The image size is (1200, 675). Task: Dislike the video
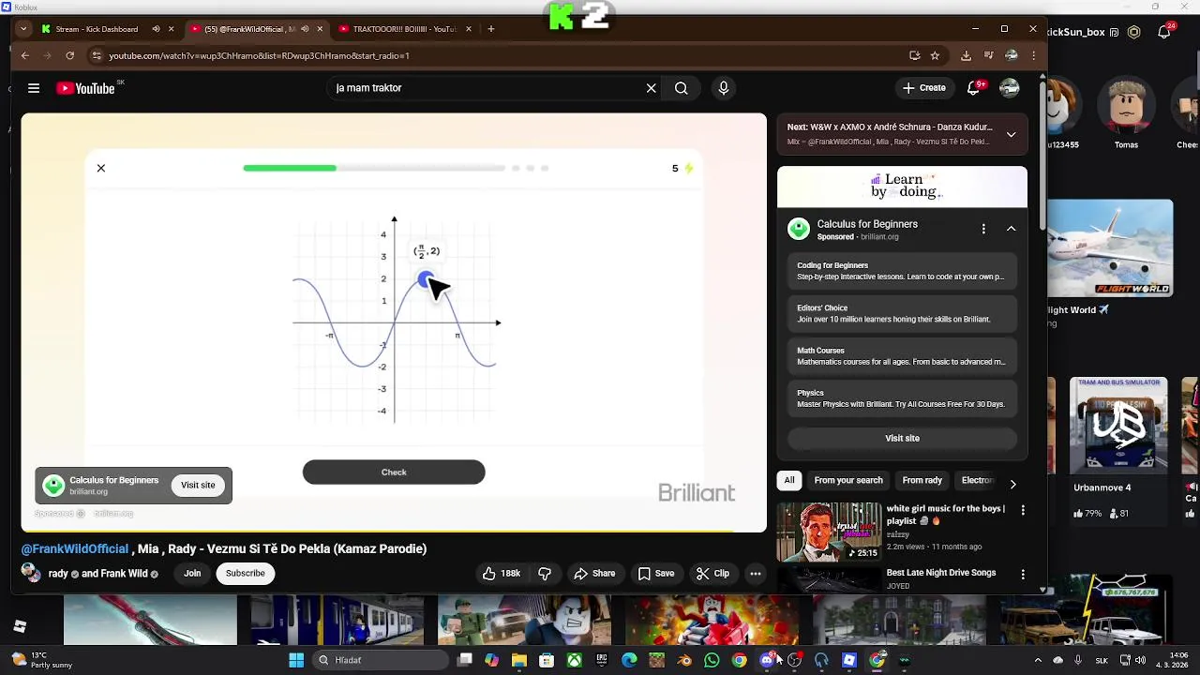[545, 574]
